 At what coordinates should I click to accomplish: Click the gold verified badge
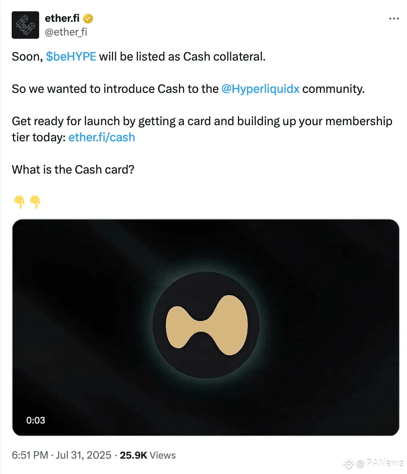pyautogui.click(x=88, y=19)
